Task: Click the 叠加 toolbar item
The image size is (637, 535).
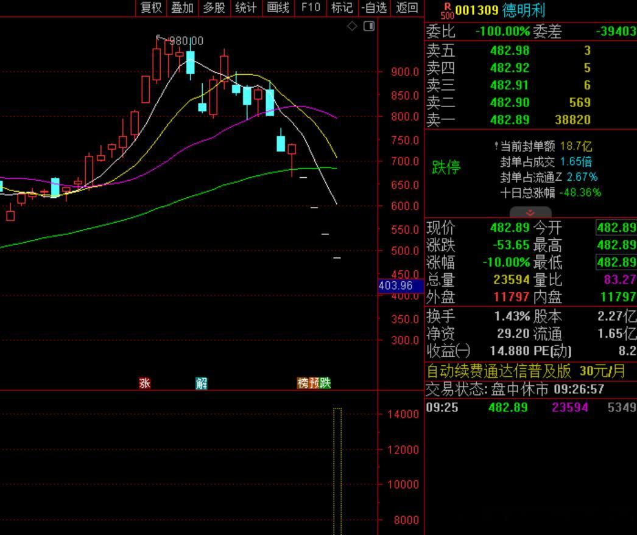Action: coord(182,8)
